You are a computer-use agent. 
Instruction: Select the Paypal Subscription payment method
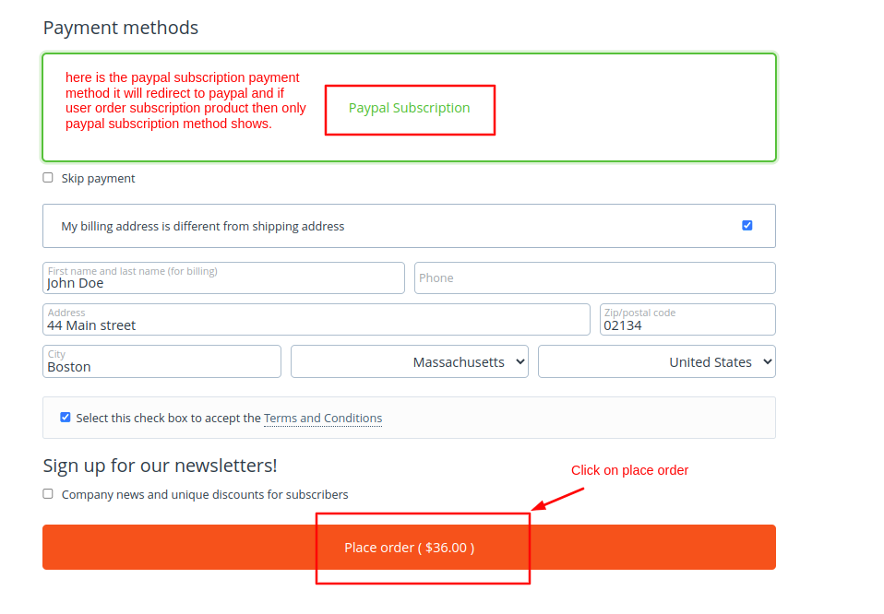click(x=409, y=108)
